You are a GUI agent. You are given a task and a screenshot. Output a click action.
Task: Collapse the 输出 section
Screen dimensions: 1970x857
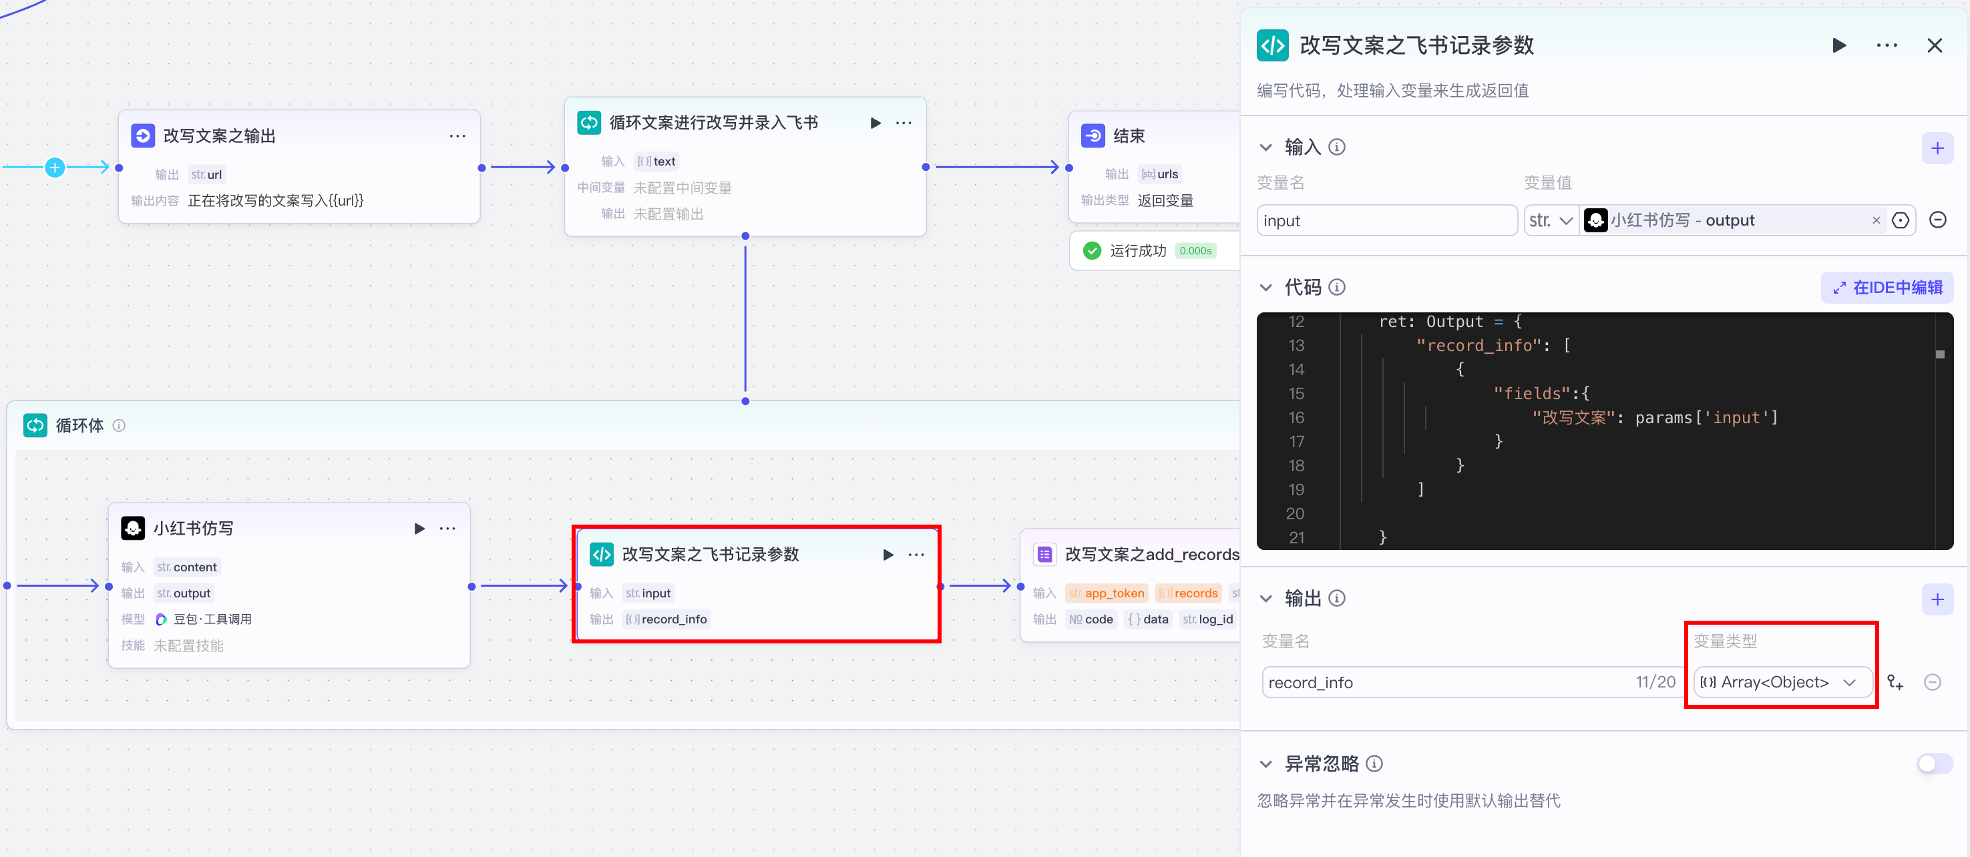point(1266,599)
